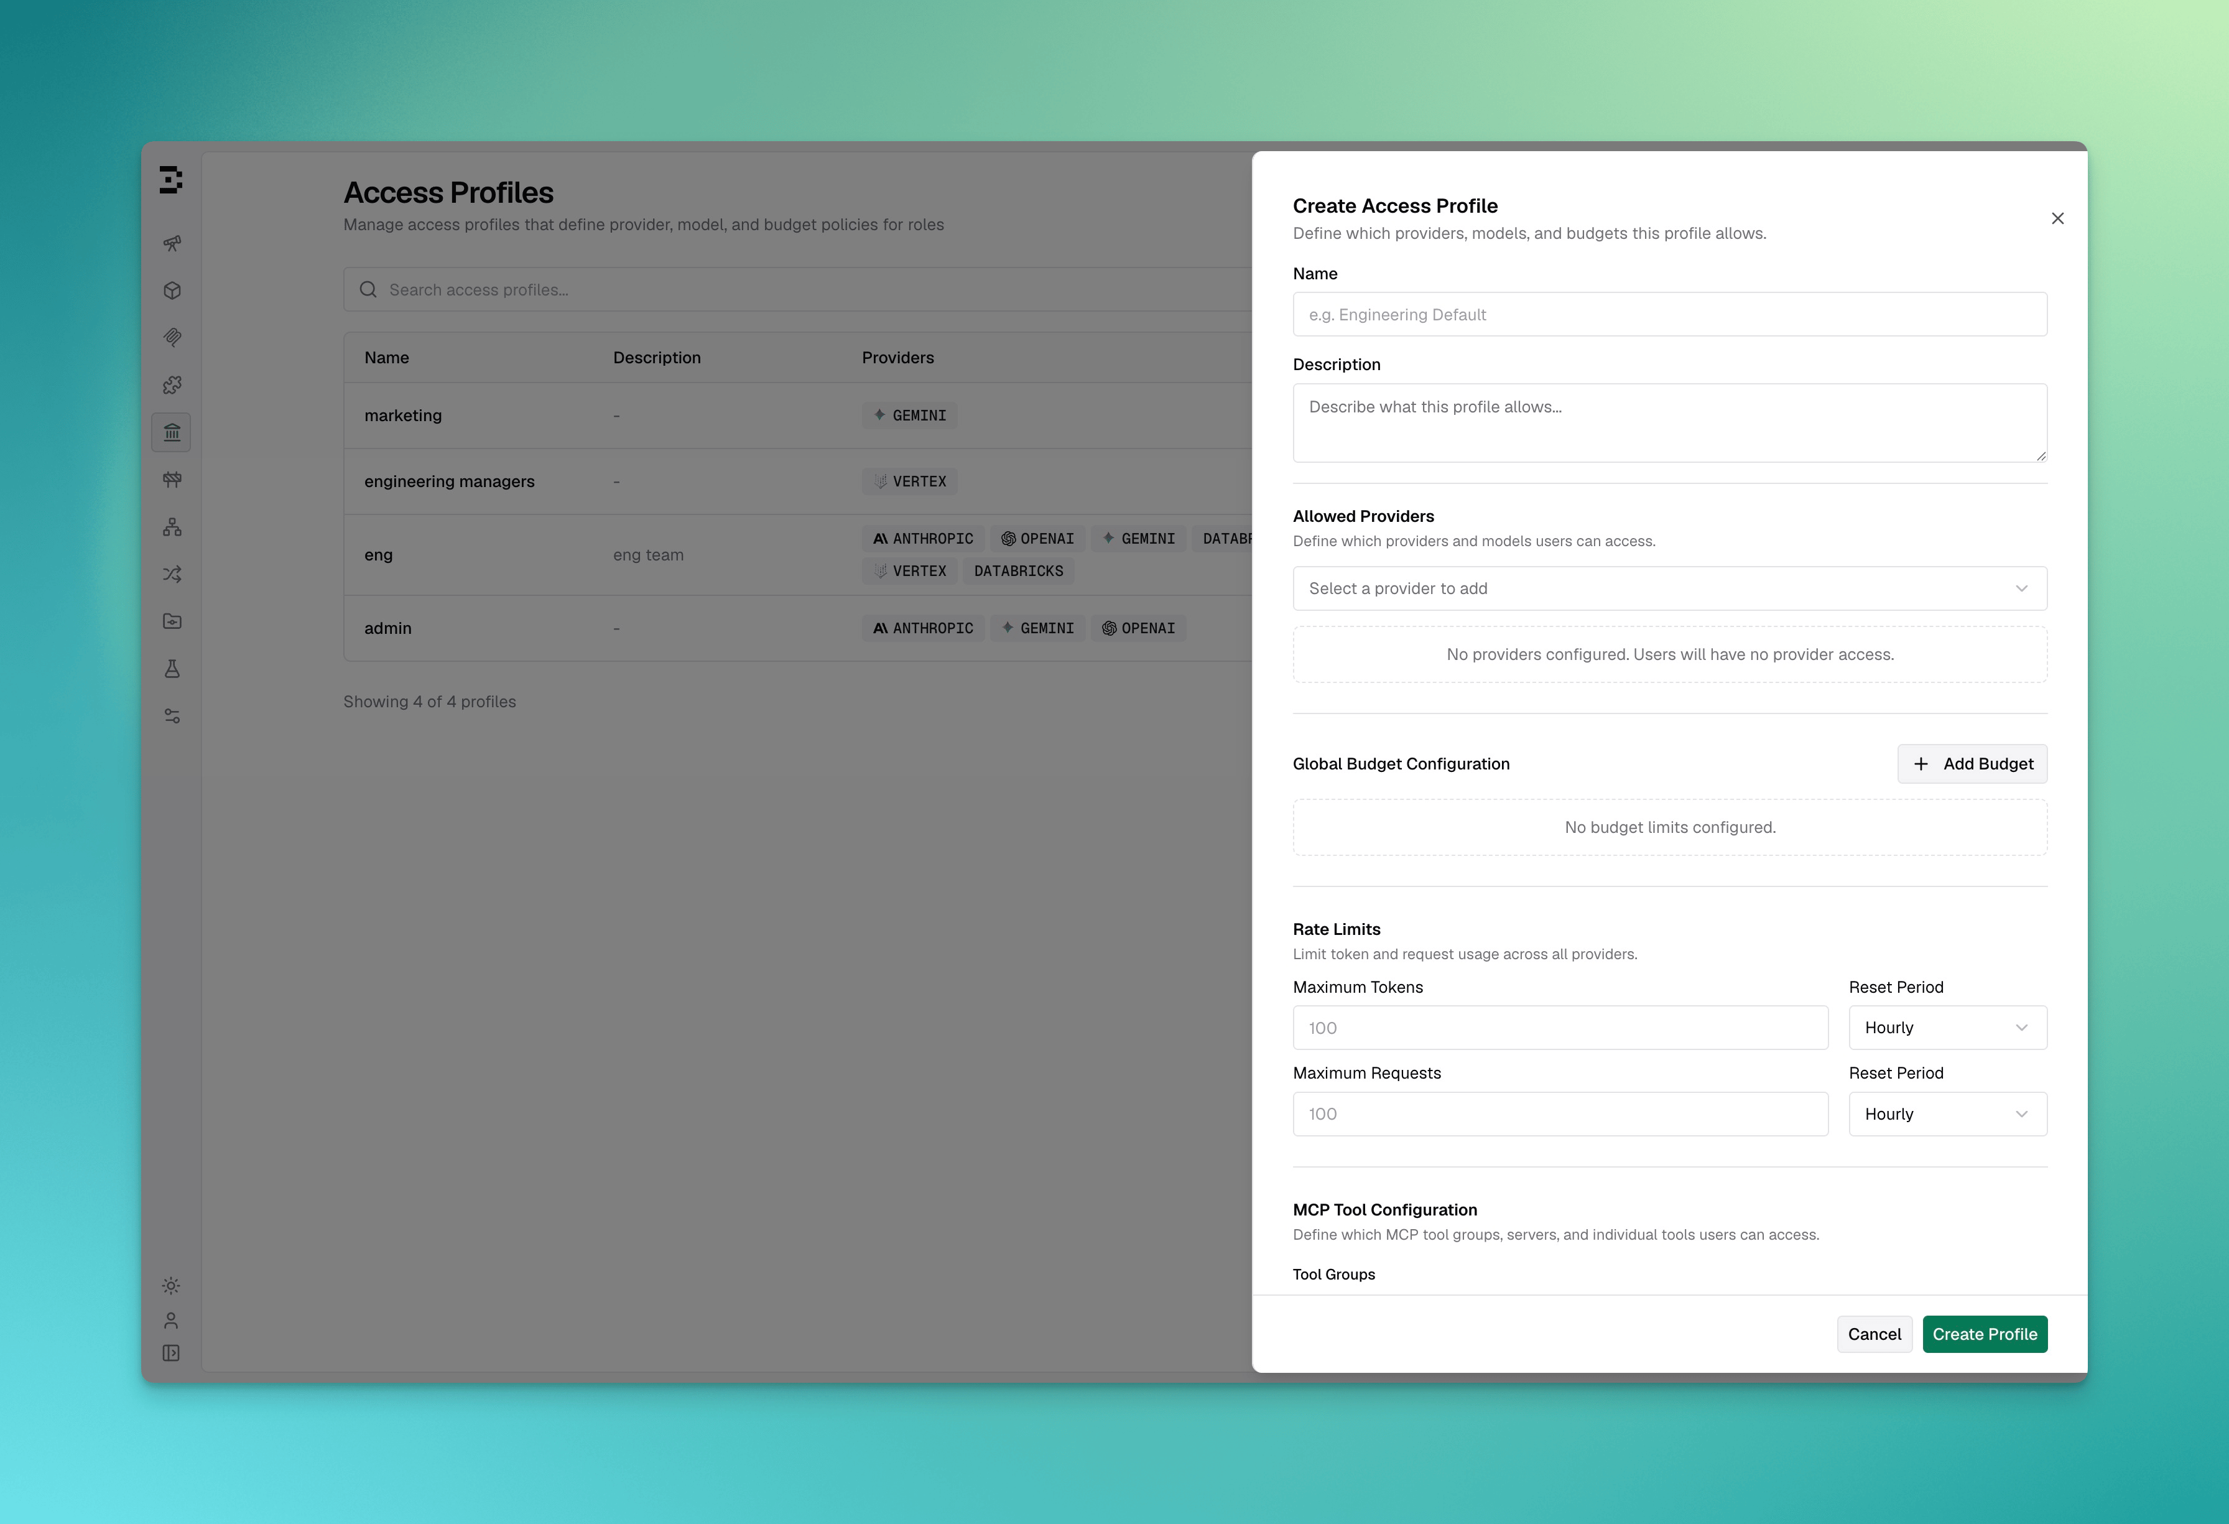Viewport: 2229px width, 1524px height.
Task: Click the ANTHROPIC badge in the eng row
Action: 923,539
